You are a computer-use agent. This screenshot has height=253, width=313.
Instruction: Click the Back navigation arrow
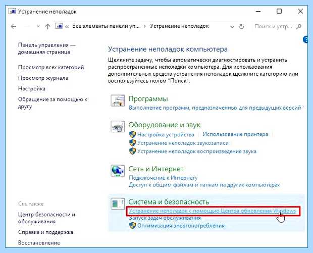(14, 26)
